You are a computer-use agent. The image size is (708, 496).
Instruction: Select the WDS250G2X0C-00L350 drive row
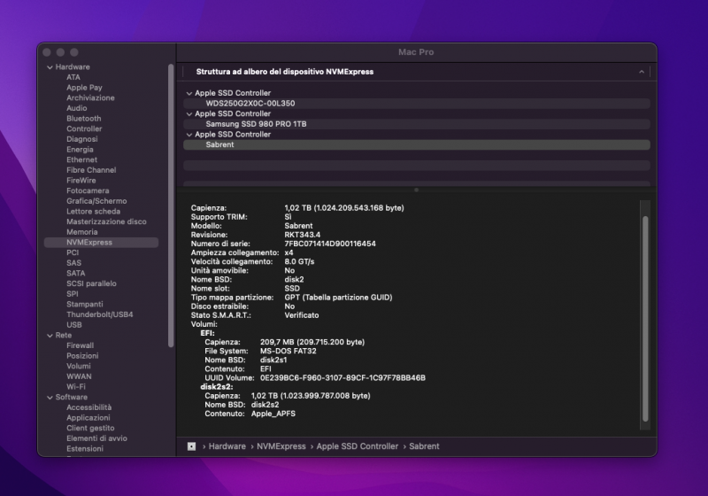point(250,104)
